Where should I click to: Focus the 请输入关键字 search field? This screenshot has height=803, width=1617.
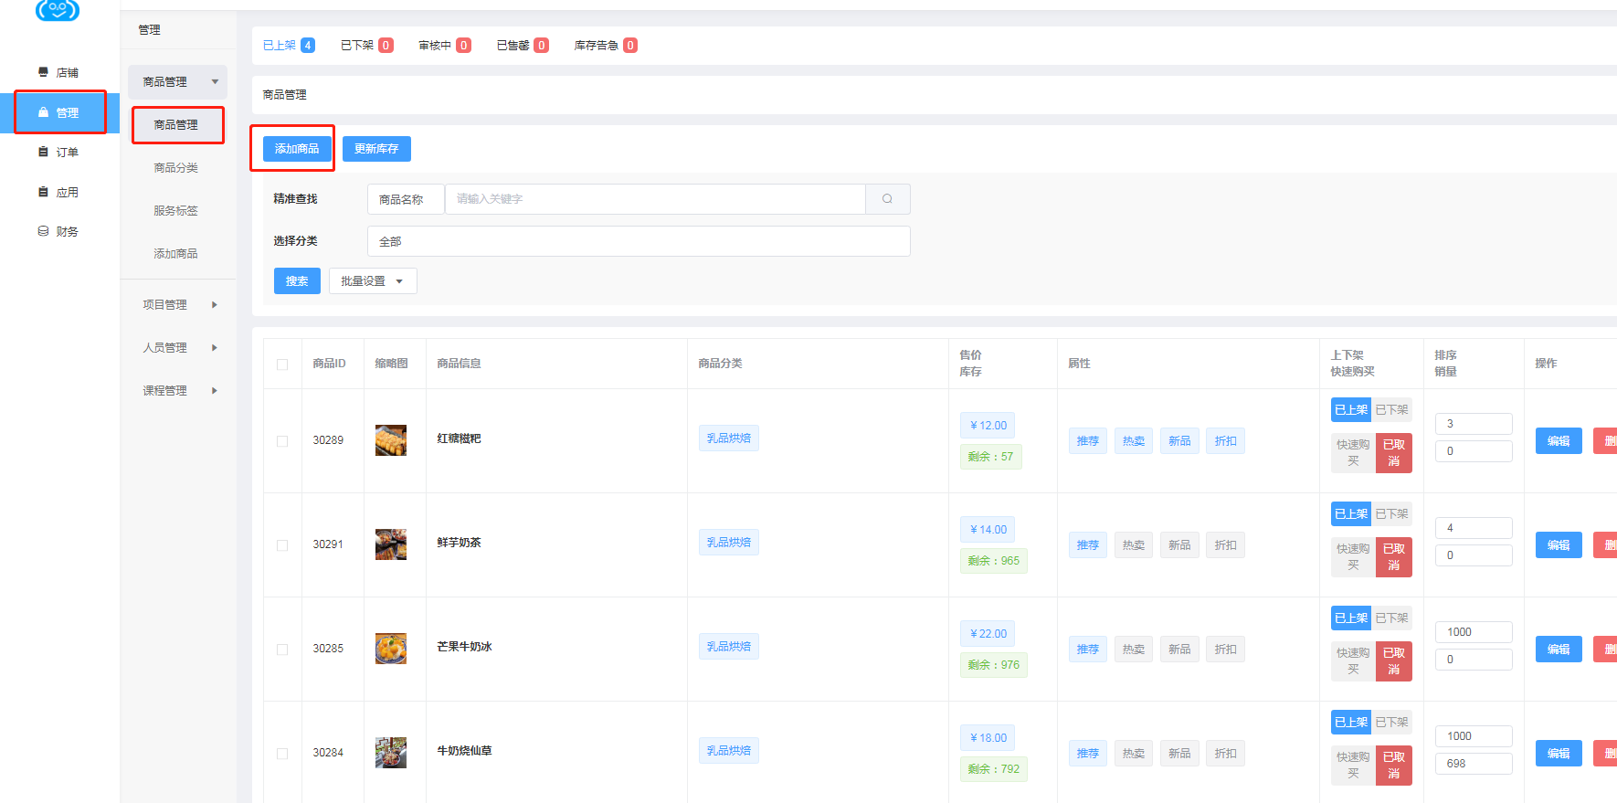[655, 199]
